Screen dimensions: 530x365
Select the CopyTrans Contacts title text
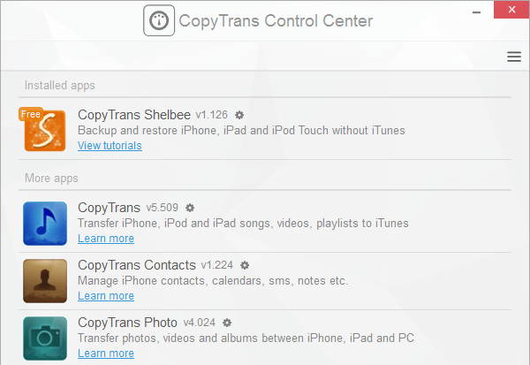click(136, 265)
